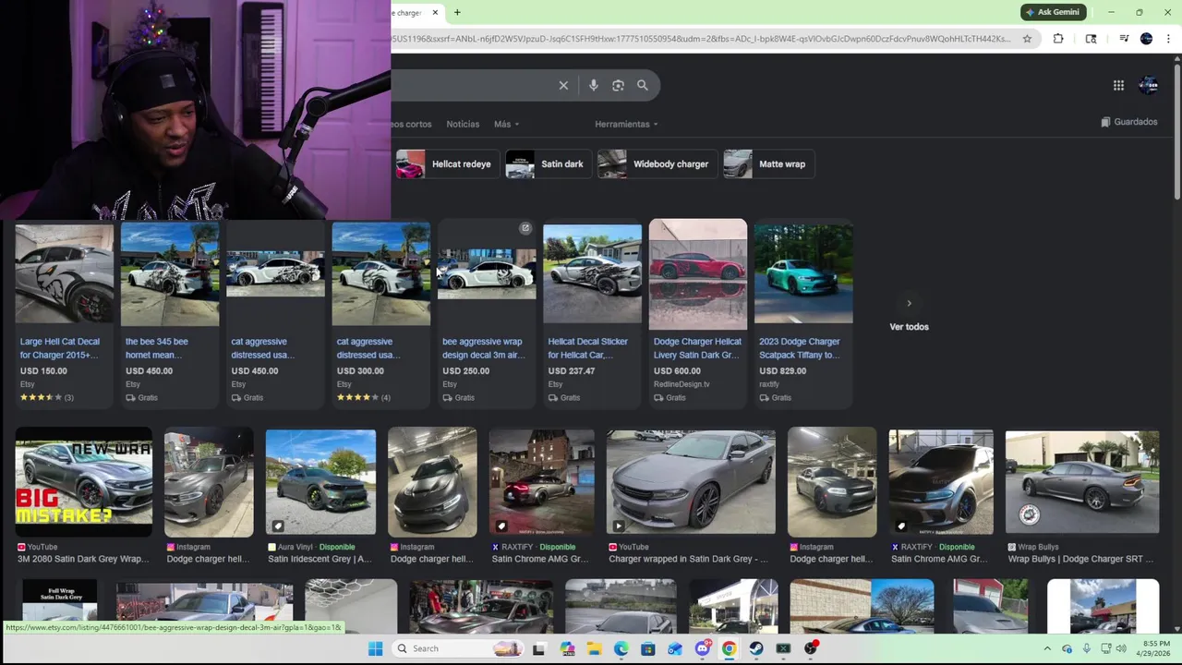Image resolution: width=1182 pixels, height=665 pixels.
Task: Submit search with the magnifying glass icon
Action: [643, 85]
